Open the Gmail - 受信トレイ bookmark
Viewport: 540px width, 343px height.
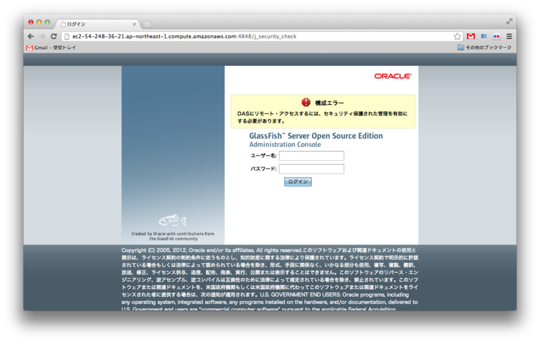(51, 47)
